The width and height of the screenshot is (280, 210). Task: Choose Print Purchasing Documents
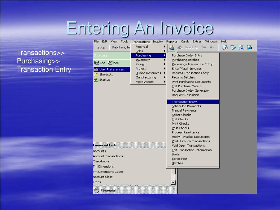pyautogui.click(x=193, y=82)
